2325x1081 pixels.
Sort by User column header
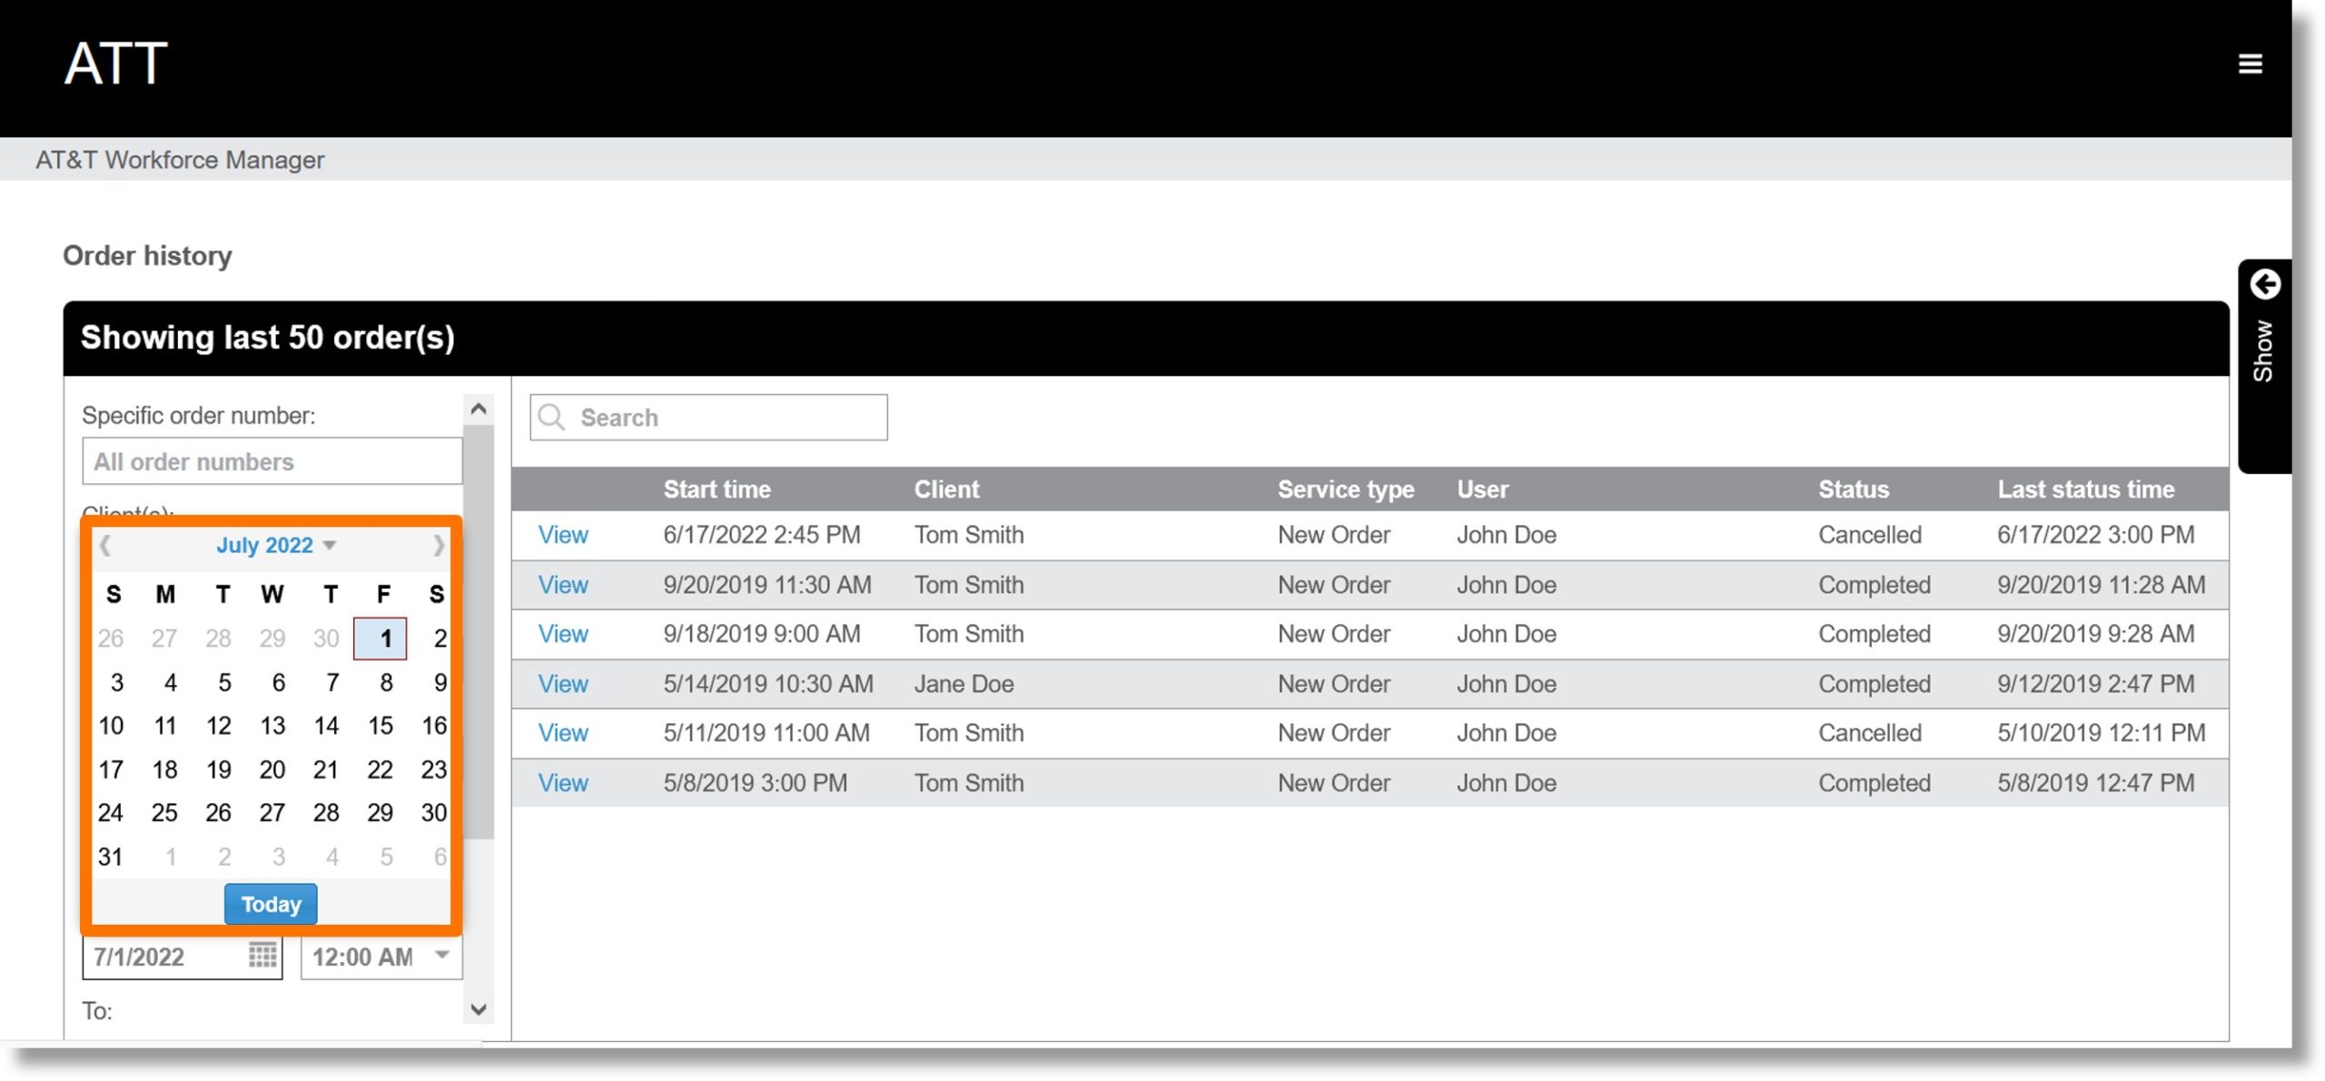1482,490
